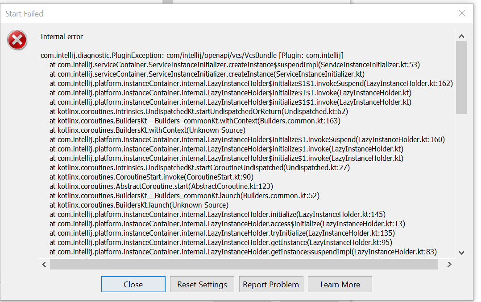
Task: Select line ending LazyInstanceHolder.kt:162
Action: (x=251, y=83)
